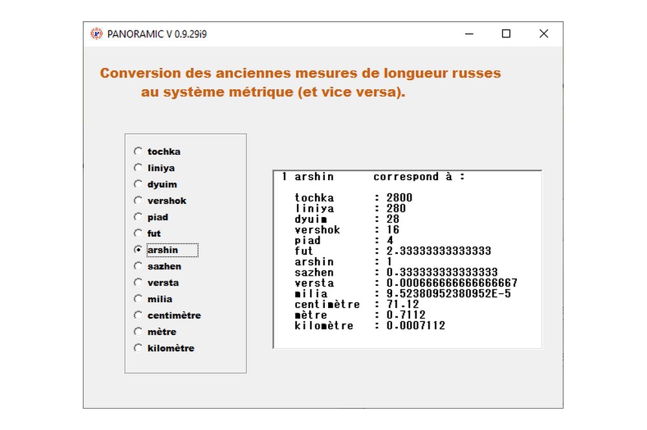Minimize the PANORAMIC window
647x430 pixels.
pos(469,34)
